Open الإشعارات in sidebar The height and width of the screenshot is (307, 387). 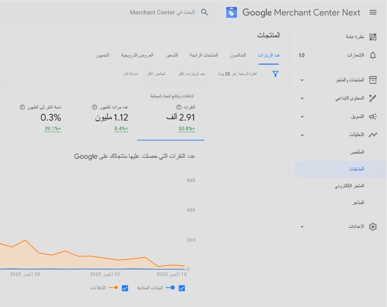[x=356, y=55]
